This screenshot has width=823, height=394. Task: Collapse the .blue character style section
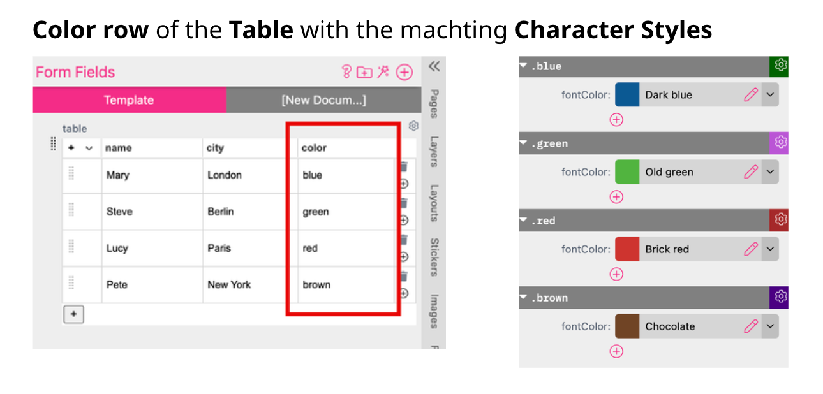pos(523,66)
